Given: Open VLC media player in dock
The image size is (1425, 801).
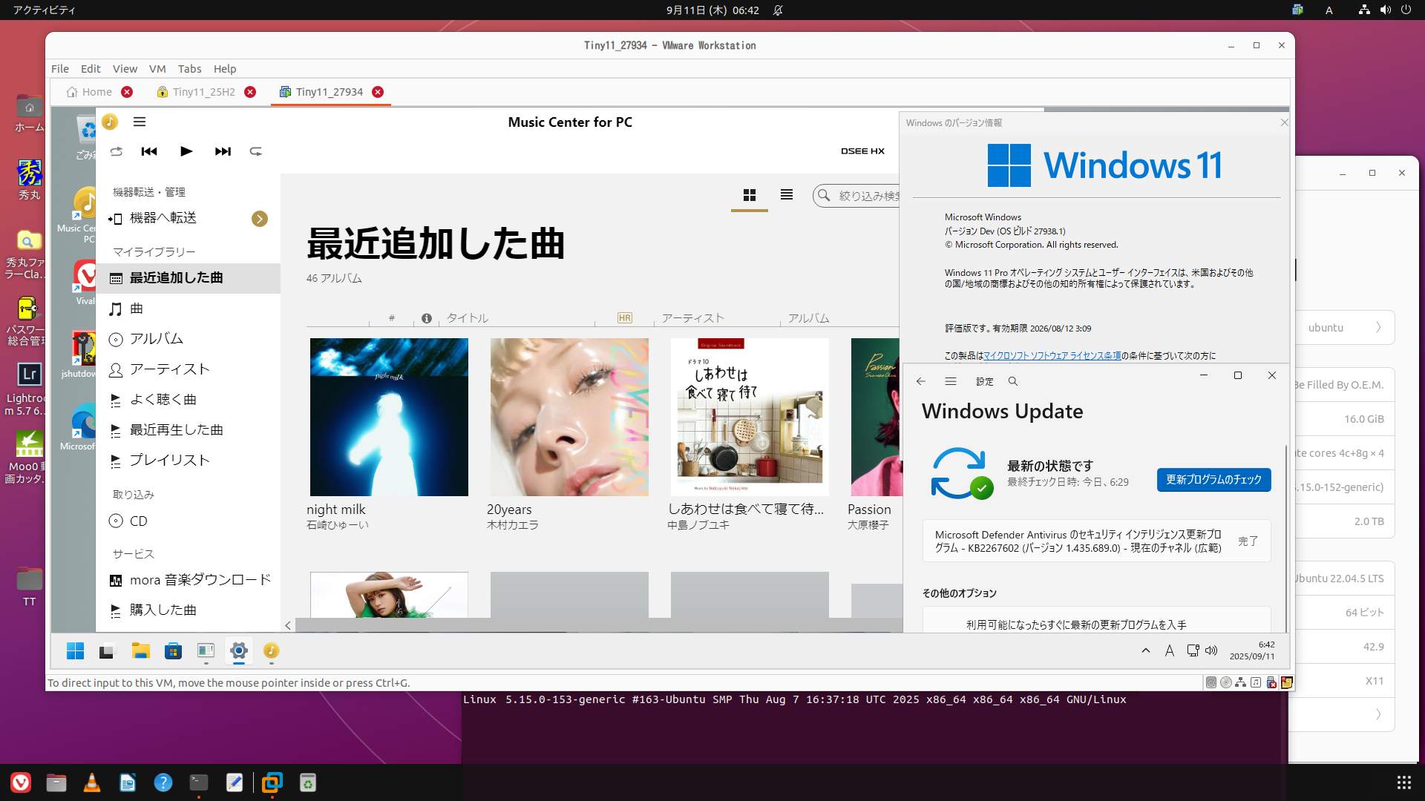Looking at the screenshot, I should tap(92, 782).
